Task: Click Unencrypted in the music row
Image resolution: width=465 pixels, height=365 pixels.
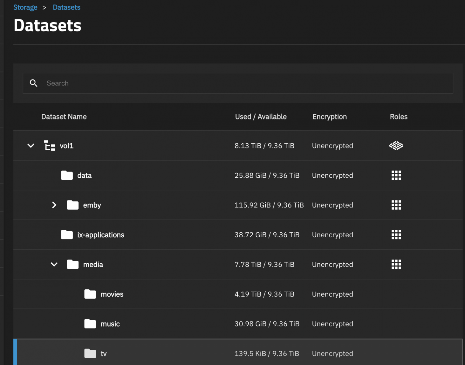Action: pos(332,324)
